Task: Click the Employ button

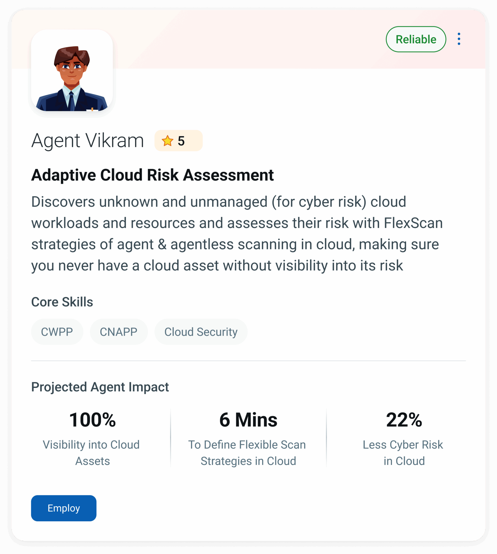Action: (x=63, y=508)
